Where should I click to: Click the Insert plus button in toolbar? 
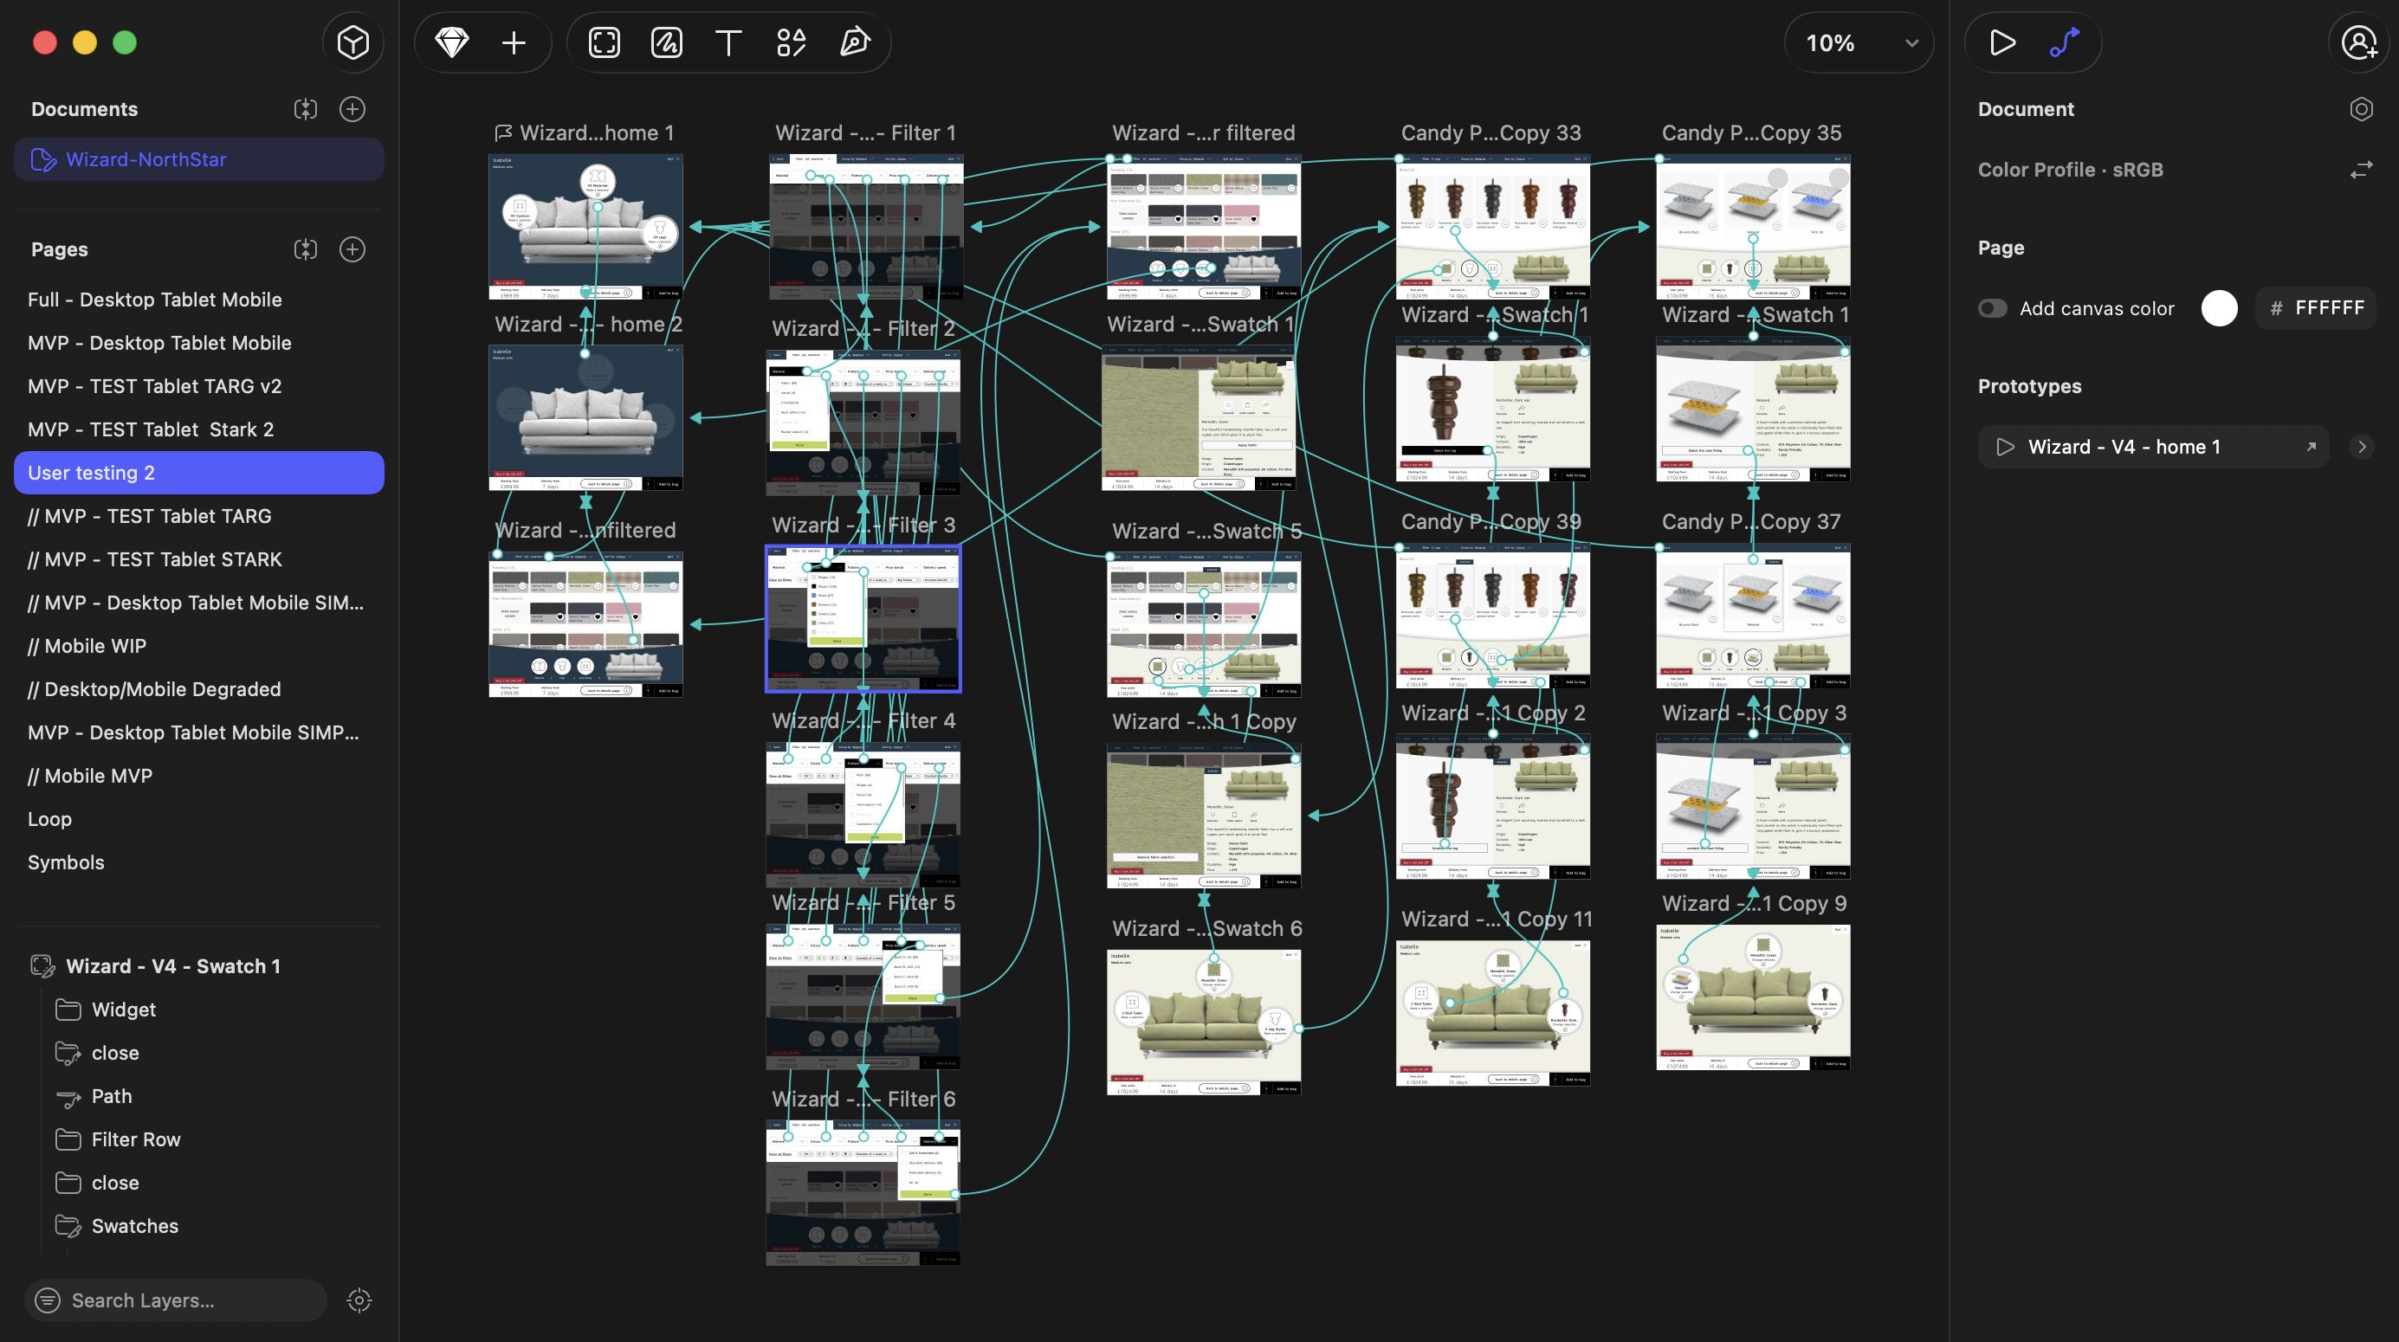[514, 42]
